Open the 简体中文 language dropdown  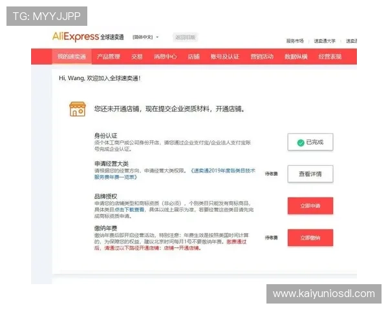point(145,37)
